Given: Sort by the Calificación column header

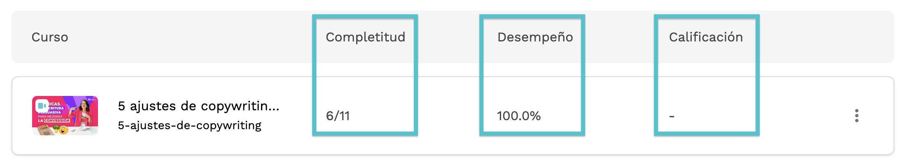Looking at the screenshot, I should 706,37.
